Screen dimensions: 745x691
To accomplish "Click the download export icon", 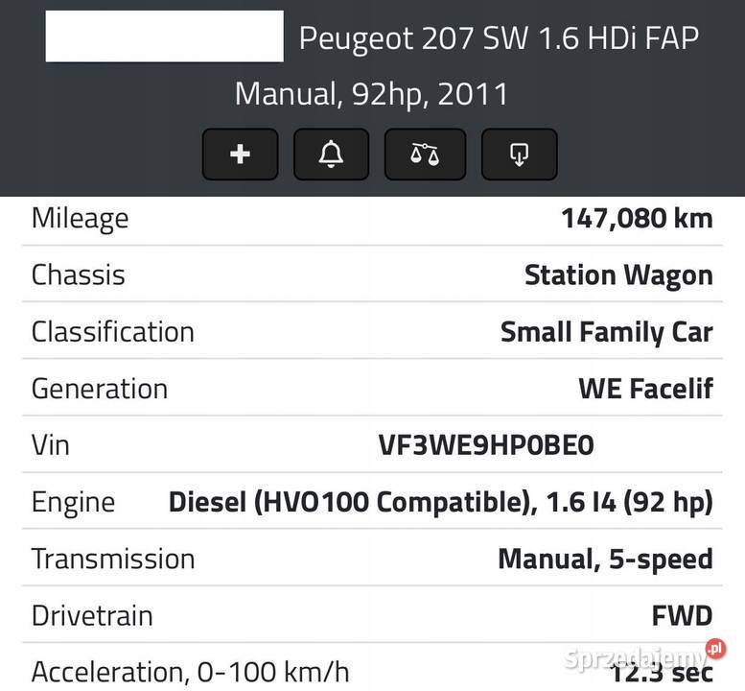I will [519, 154].
